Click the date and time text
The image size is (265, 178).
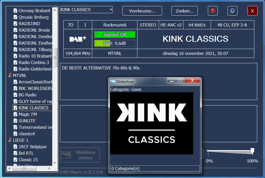point(195,53)
